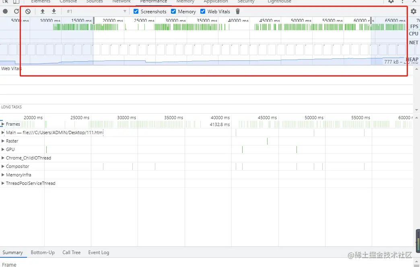Expand the GPU track
Screen dimensions: 420x267
point(3,149)
